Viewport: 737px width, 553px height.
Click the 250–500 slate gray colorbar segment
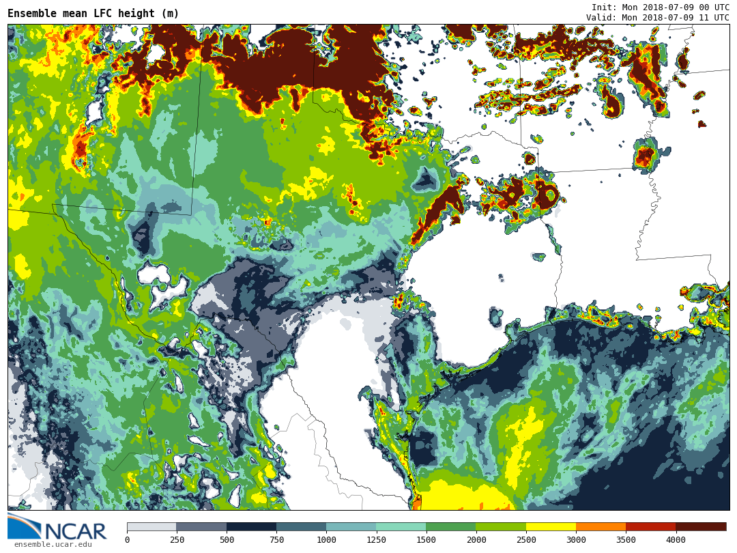[201, 527]
